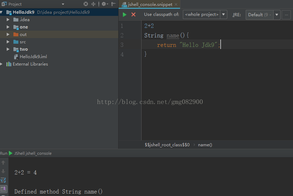Click $$jshell_root_class$$0 breadcrumb
This screenshot has height=196, width=293.
[x=167, y=145]
